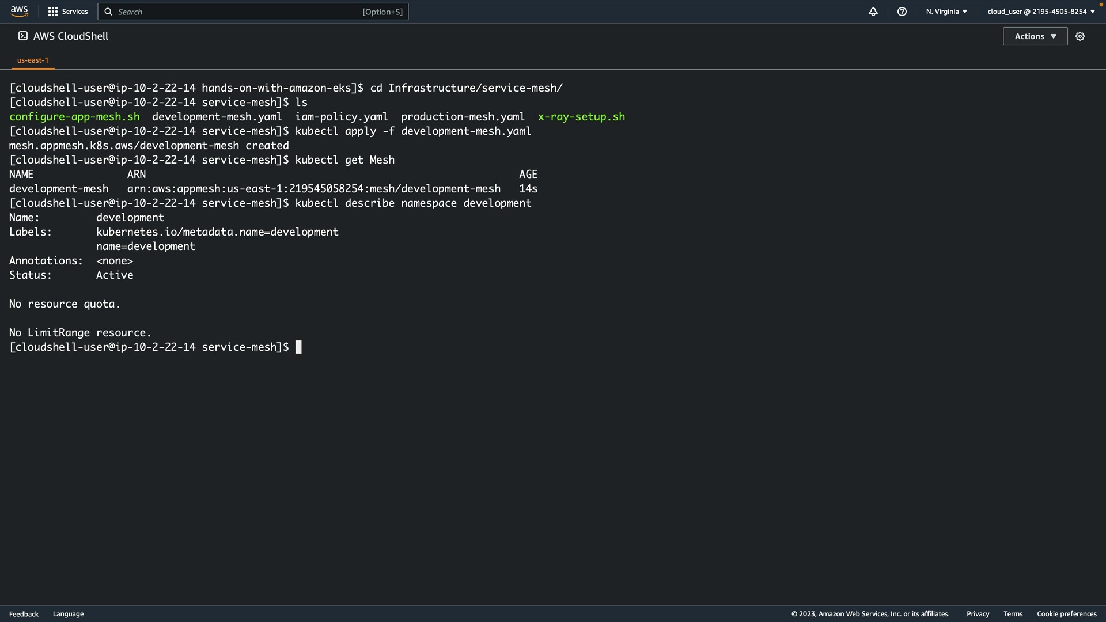The image size is (1106, 622).
Task: Expand the Actions dropdown button
Action: tap(1035, 36)
